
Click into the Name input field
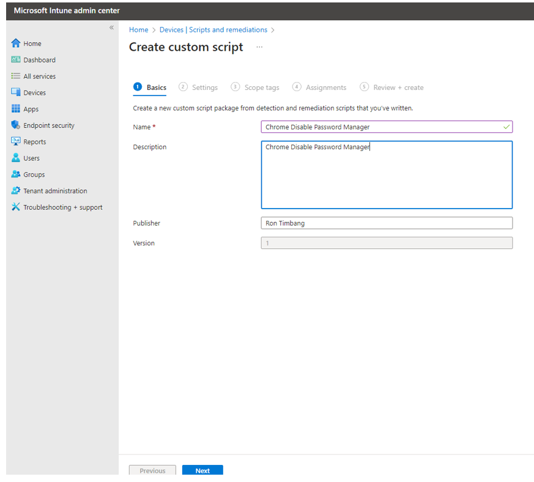[387, 127]
